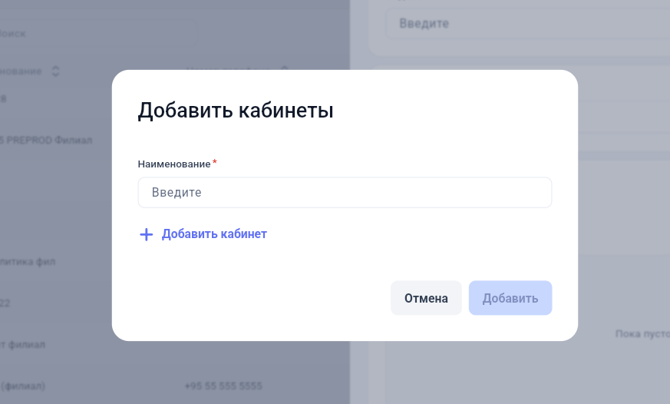Click the Наименование input field in the dialog
Screen dimensions: 670x404
345,192
